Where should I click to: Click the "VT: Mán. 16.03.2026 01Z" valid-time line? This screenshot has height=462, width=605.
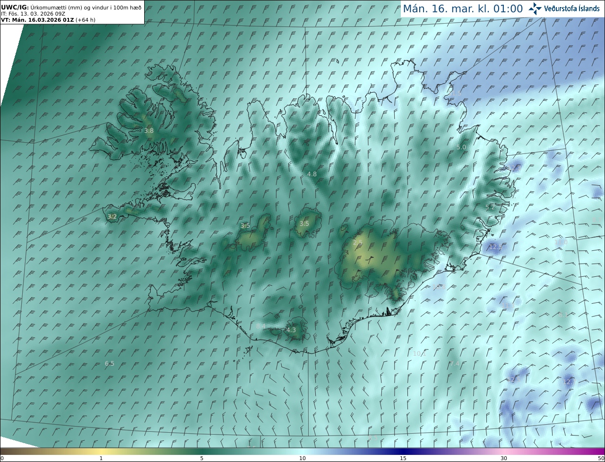pos(49,20)
